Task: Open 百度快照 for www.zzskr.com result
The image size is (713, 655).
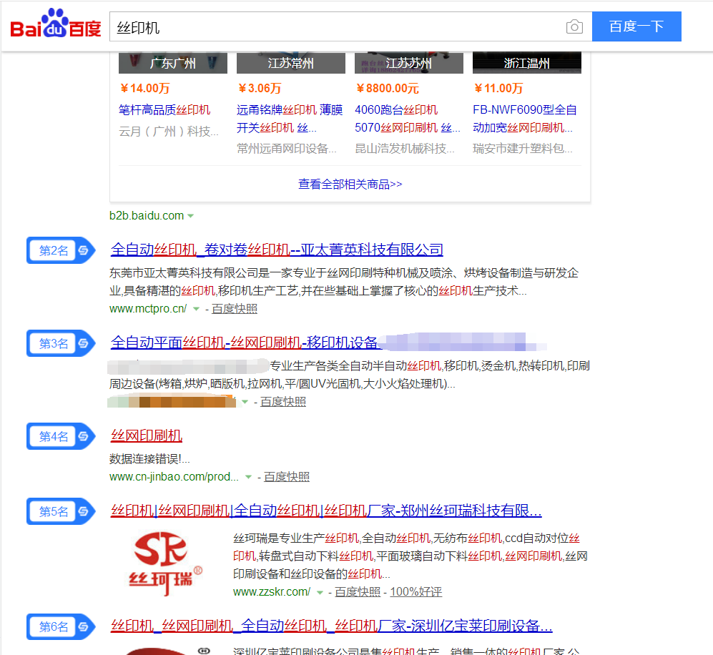Action: pyautogui.click(x=358, y=592)
